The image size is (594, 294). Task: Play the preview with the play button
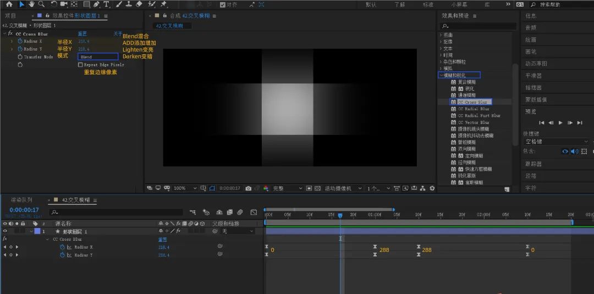point(560,122)
